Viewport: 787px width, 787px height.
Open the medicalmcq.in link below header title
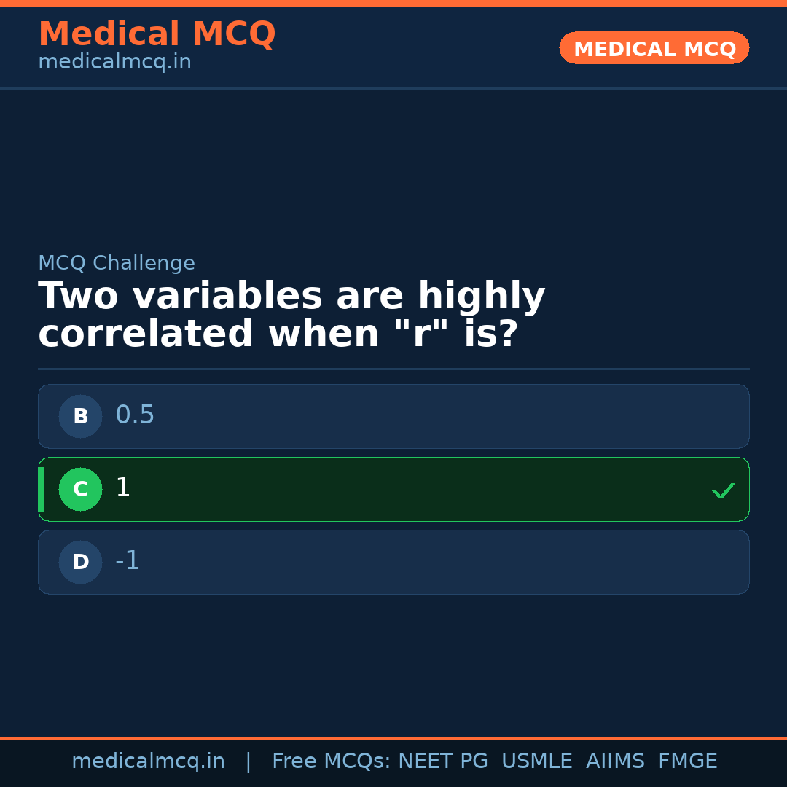pos(114,62)
